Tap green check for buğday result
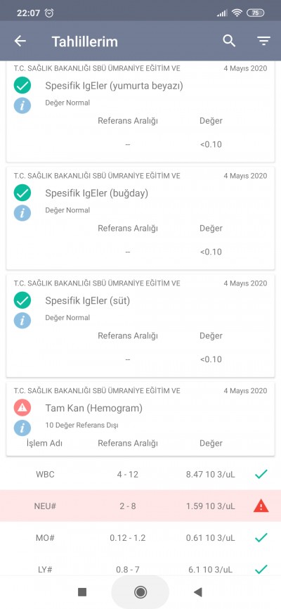The height and width of the screenshot is (609, 281). 22,193
